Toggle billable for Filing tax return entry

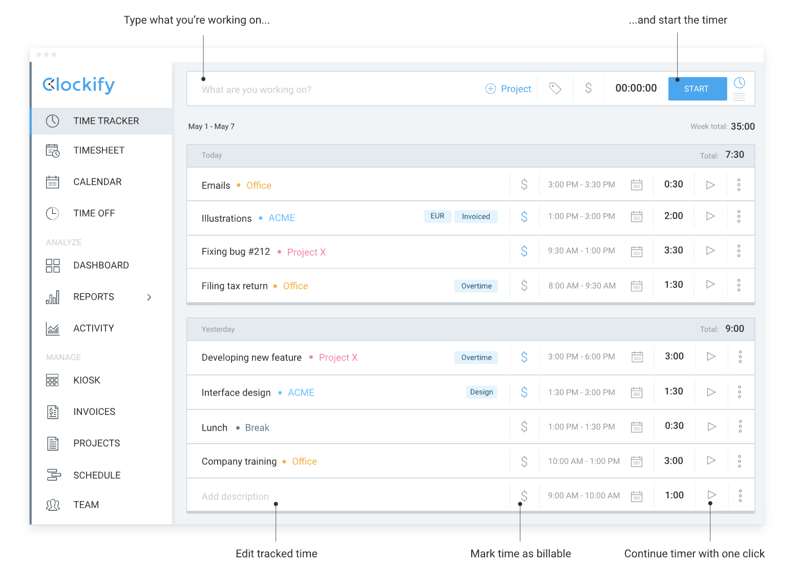click(524, 285)
